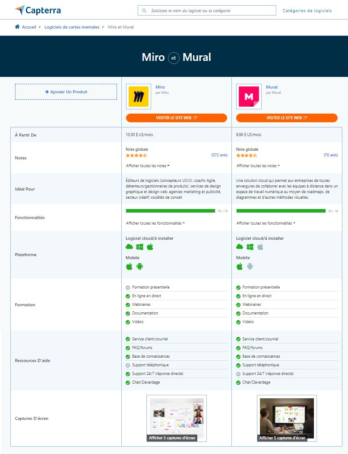This screenshot has width=348, height=454.
Task: Click the cloud platform icon under Miro
Action: click(x=129, y=246)
